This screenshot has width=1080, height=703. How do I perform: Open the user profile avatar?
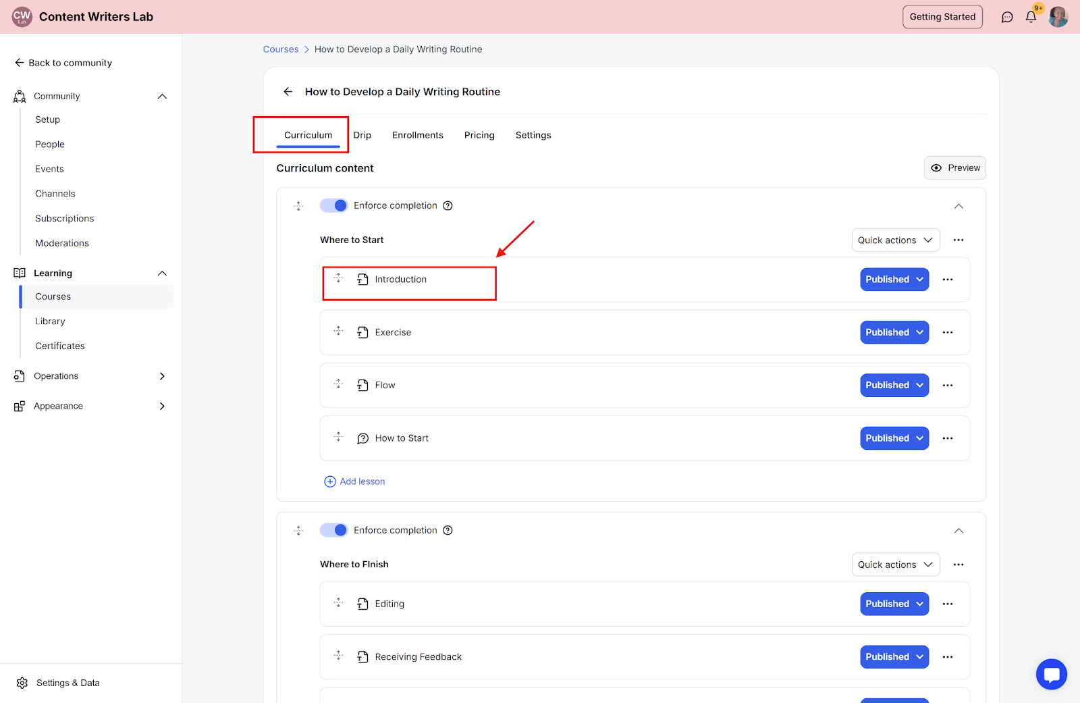click(1058, 17)
